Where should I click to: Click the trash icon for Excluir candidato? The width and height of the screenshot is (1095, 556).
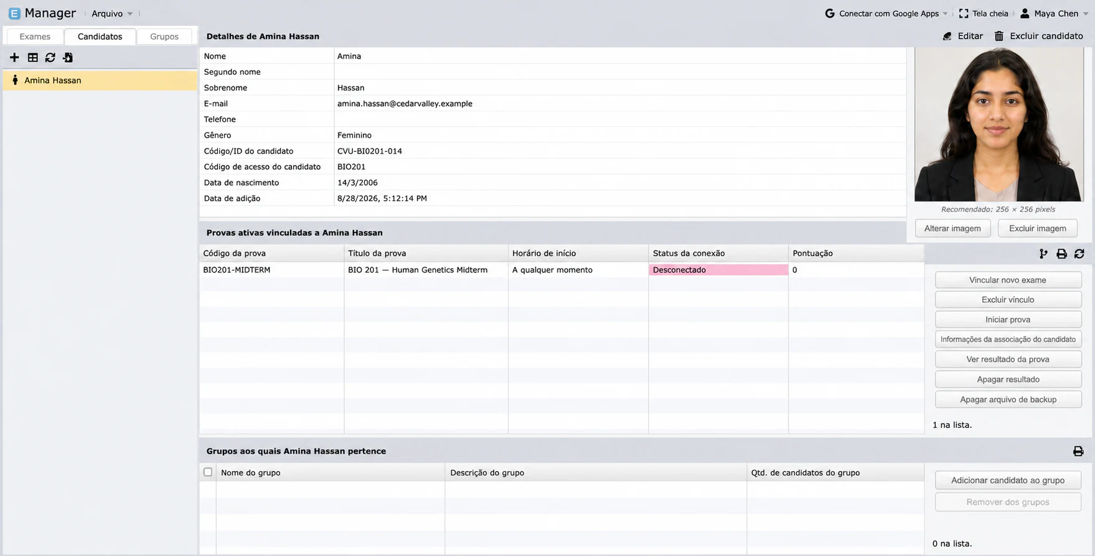pyautogui.click(x=999, y=36)
